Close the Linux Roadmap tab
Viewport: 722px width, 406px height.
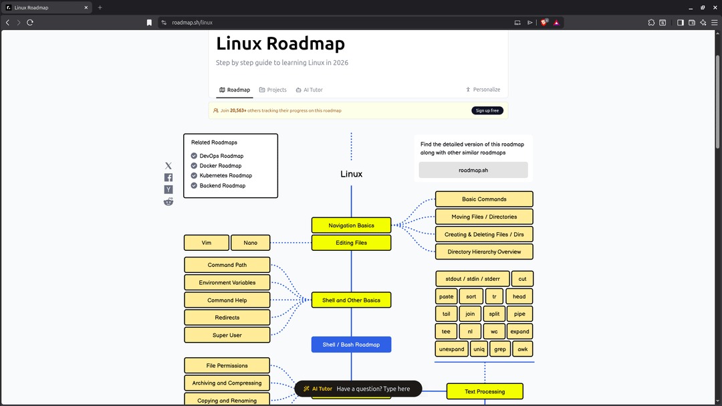point(86,7)
